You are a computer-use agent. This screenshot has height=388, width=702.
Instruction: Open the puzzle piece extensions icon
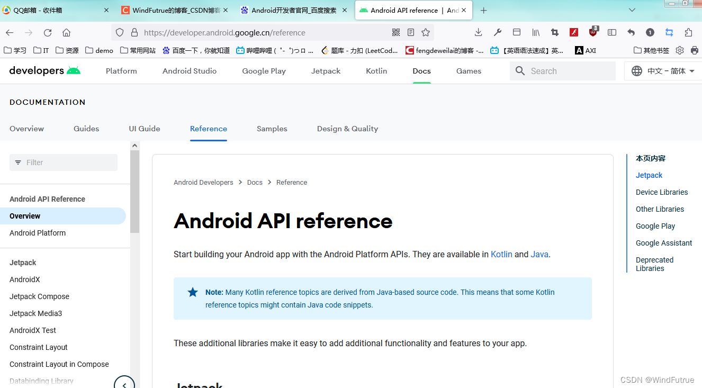click(x=688, y=32)
